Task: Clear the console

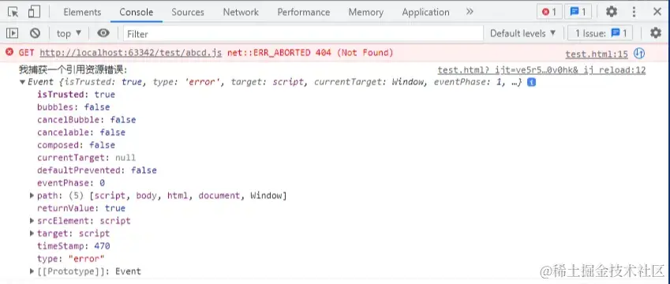Action: [x=35, y=33]
